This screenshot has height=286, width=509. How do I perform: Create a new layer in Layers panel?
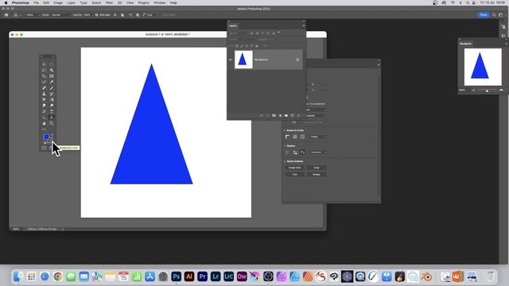point(292,115)
